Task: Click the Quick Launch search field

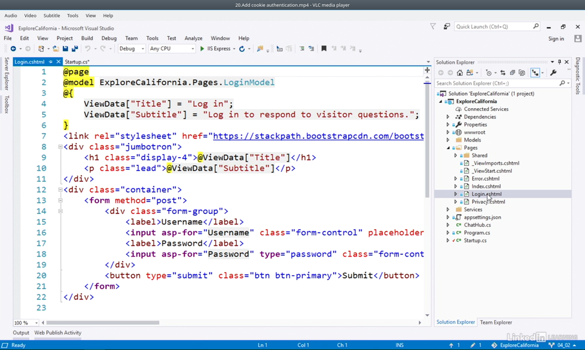Action: pyautogui.click(x=497, y=26)
